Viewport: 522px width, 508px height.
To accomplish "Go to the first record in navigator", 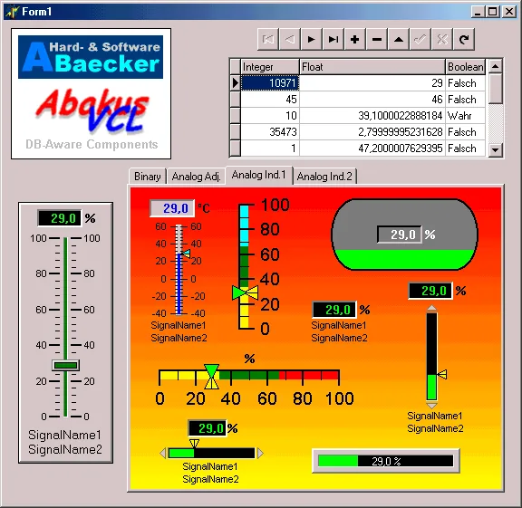I will pos(268,40).
